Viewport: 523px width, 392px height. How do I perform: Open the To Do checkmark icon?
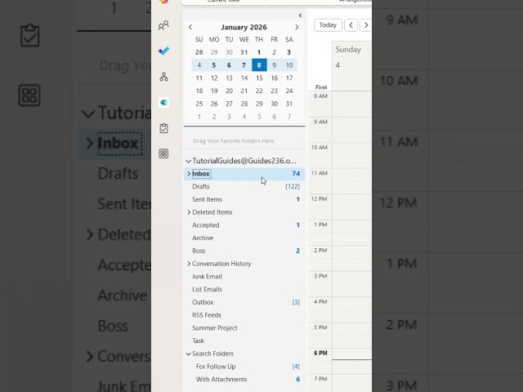(x=163, y=51)
